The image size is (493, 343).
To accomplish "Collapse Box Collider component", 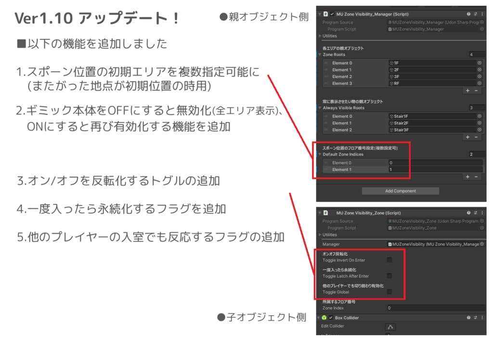I will (x=319, y=317).
